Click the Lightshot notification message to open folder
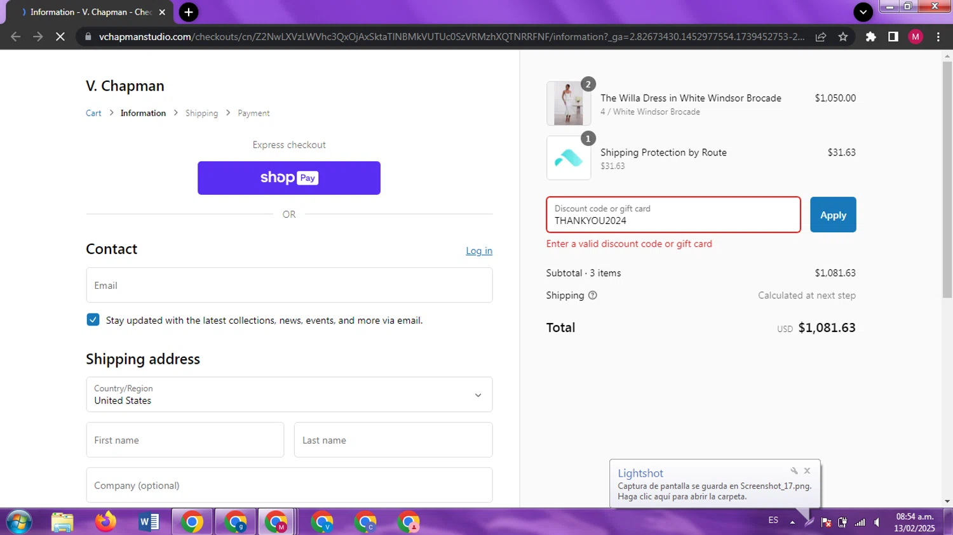The height and width of the screenshot is (535, 953). point(714,491)
